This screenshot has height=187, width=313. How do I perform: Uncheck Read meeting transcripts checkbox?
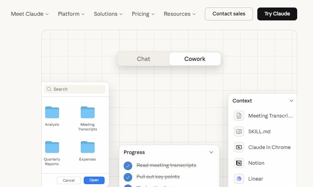pos(128,166)
